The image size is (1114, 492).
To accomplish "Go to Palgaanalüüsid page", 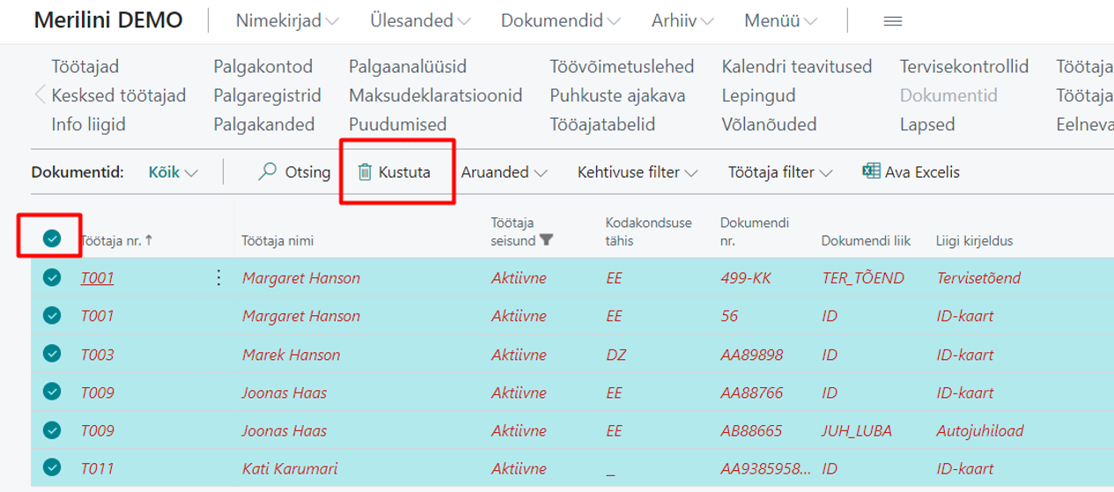I will pos(408,67).
